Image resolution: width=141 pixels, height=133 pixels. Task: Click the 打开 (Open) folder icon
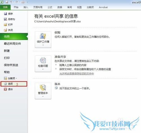coord(5,25)
